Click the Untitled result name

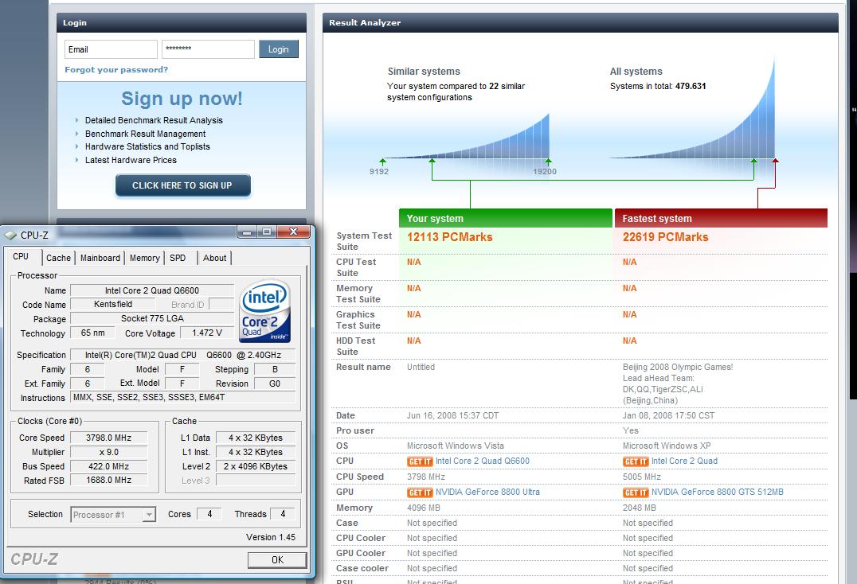[x=421, y=368]
